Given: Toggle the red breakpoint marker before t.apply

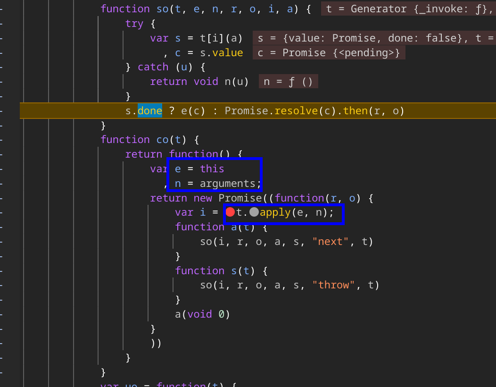Looking at the screenshot, I should click(x=230, y=212).
